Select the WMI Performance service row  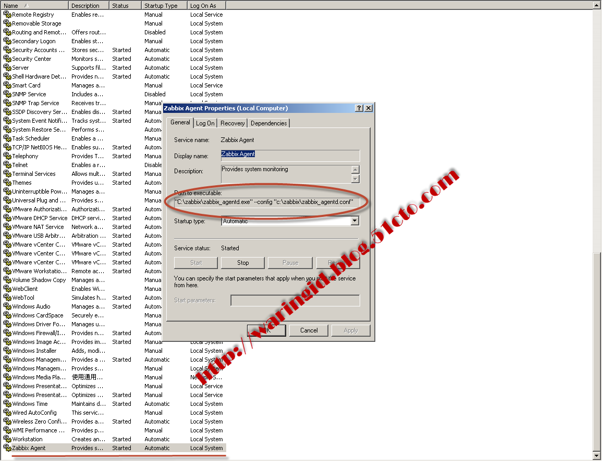pos(114,430)
